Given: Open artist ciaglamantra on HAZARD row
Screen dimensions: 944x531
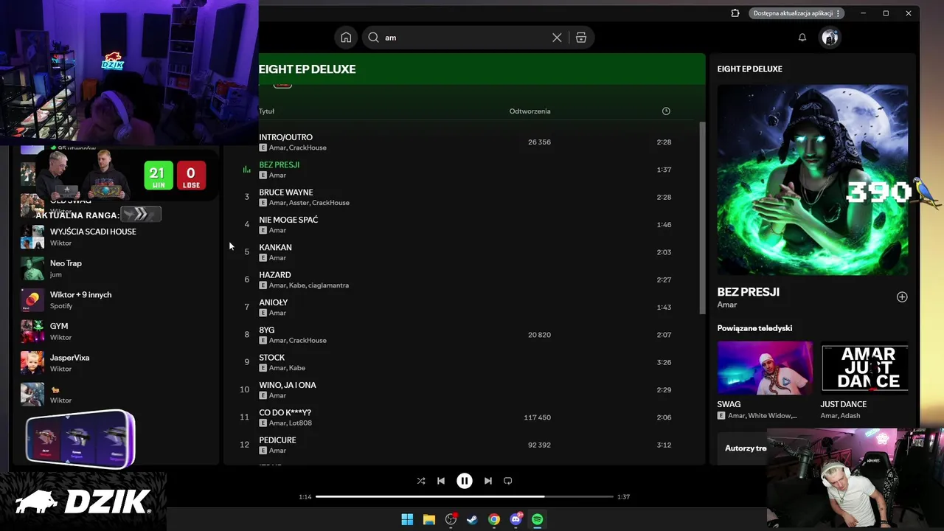Looking at the screenshot, I should [x=328, y=285].
